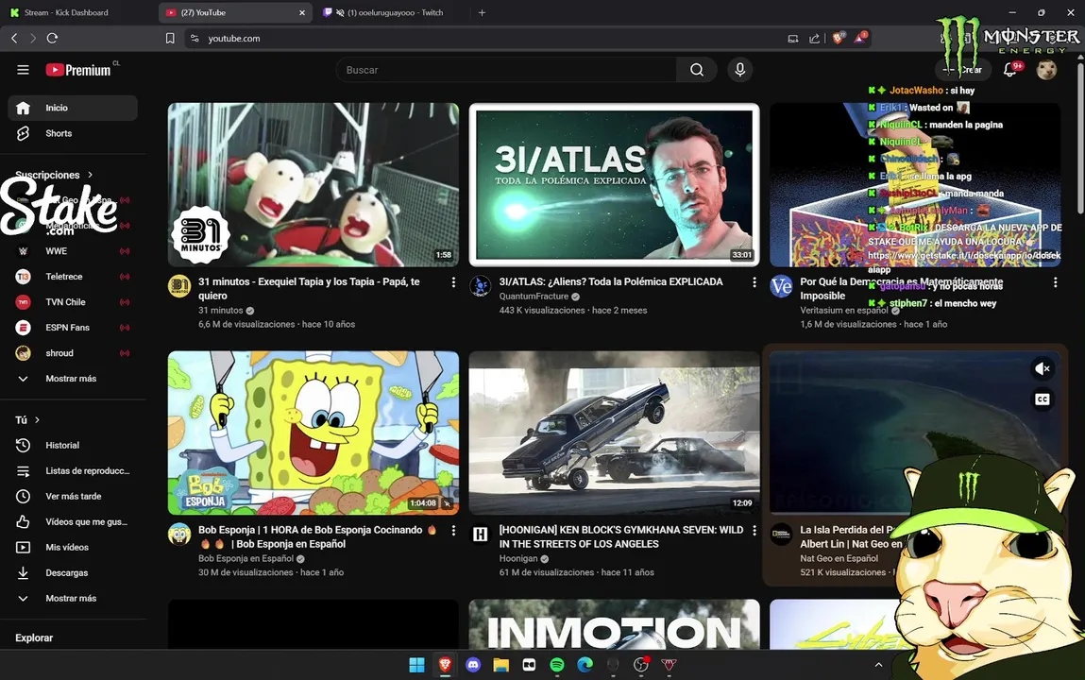Open more options for Bob Esponja video

[453, 531]
